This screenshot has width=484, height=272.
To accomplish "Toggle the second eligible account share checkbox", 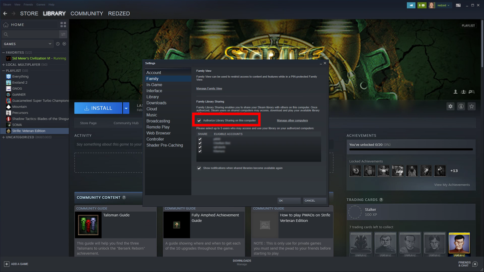I will tap(200, 143).
